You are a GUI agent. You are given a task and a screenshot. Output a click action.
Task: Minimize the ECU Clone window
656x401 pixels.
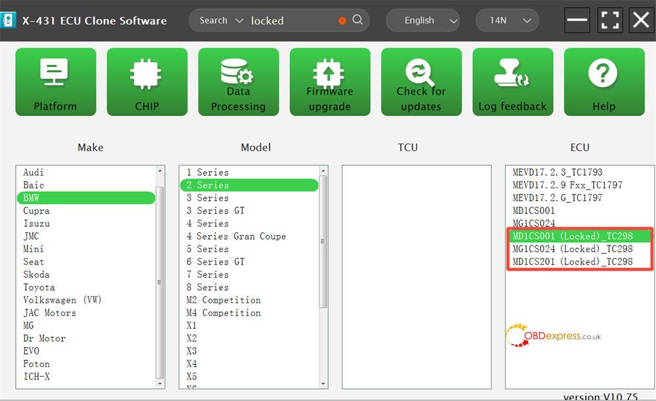[x=577, y=20]
